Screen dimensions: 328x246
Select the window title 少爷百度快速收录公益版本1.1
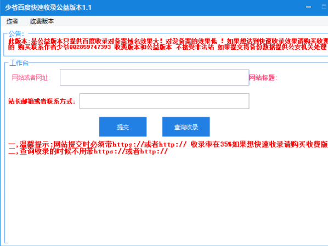point(48,8)
